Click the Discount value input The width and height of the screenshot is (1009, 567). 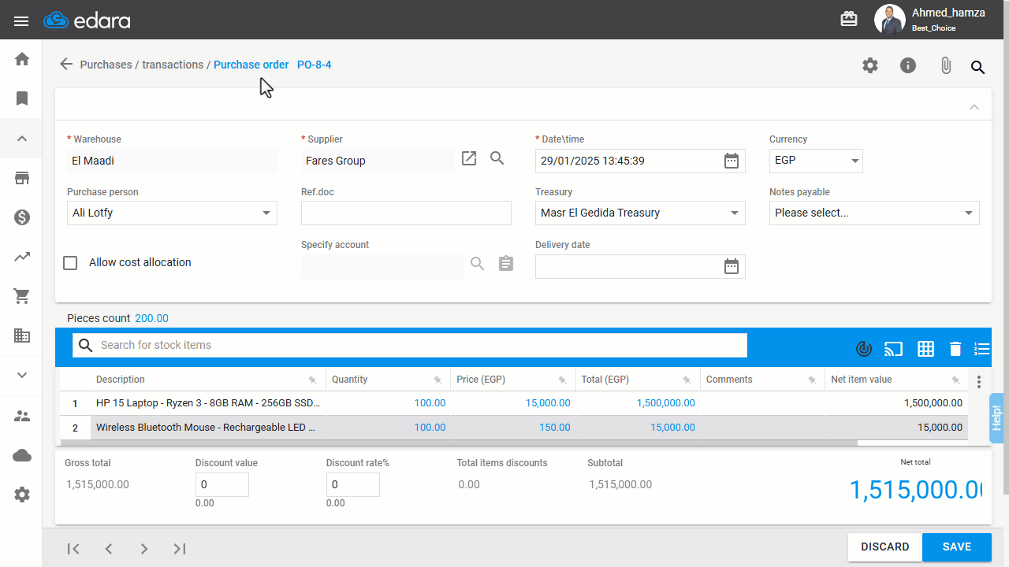tap(222, 485)
